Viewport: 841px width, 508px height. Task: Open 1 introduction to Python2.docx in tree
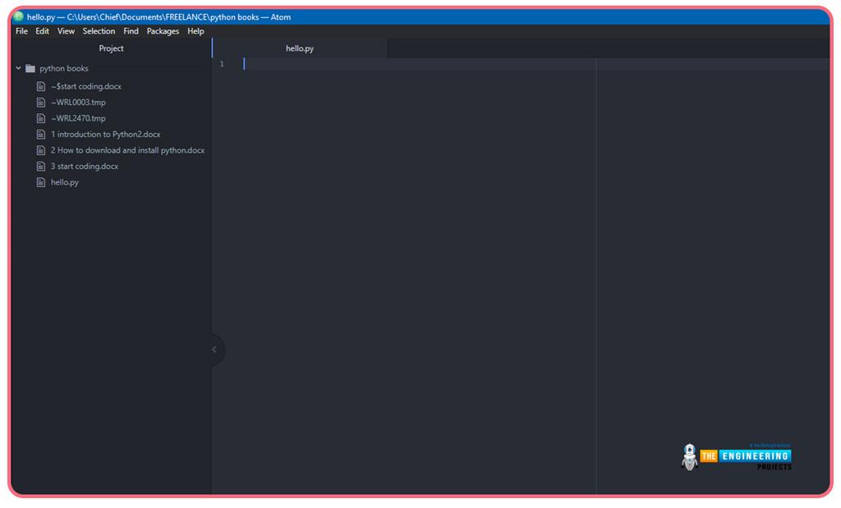pos(105,135)
